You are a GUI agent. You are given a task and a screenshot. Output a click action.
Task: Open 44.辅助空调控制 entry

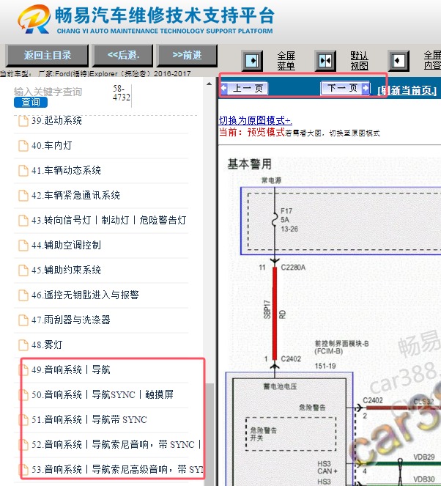[66, 245]
